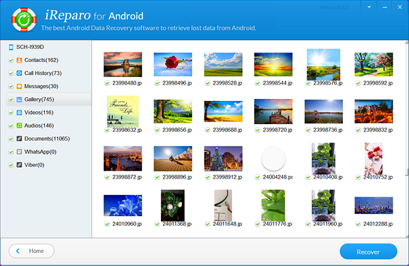The width and height of the screenshot is (409, 266).
Task: Select the beach palm thumbnail 23998688
Action: coord(223,111)
